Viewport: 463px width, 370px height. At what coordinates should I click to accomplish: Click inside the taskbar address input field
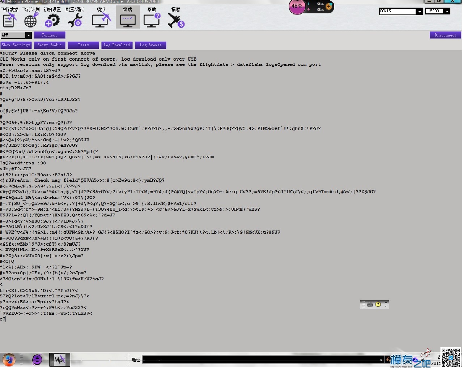(260, 360)
